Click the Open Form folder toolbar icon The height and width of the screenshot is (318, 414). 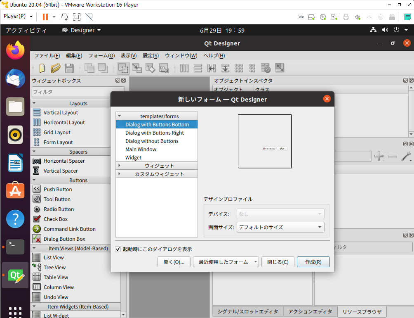pyautogui.click(x=55, y=68)
